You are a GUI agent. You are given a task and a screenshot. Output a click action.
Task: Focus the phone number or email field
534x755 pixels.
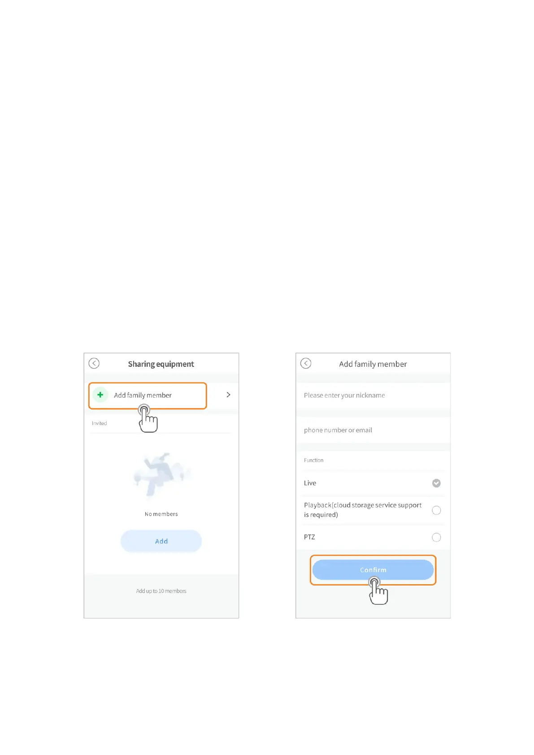point(373,430)
